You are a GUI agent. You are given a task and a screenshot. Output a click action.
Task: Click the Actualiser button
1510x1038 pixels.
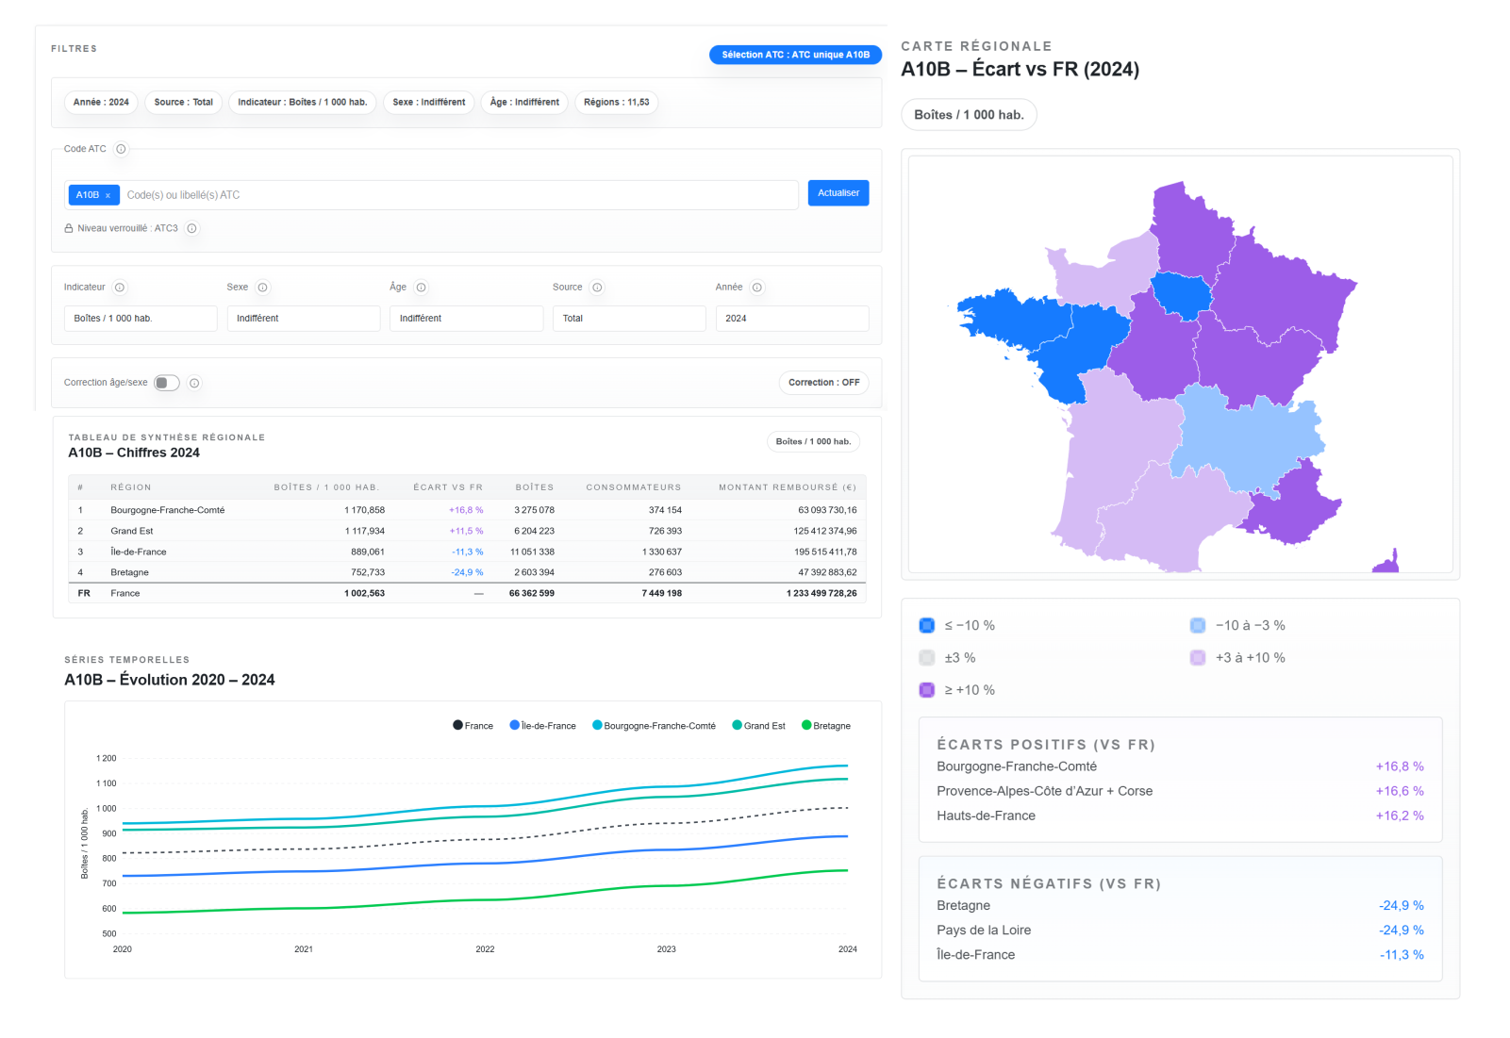click(838, 193)
